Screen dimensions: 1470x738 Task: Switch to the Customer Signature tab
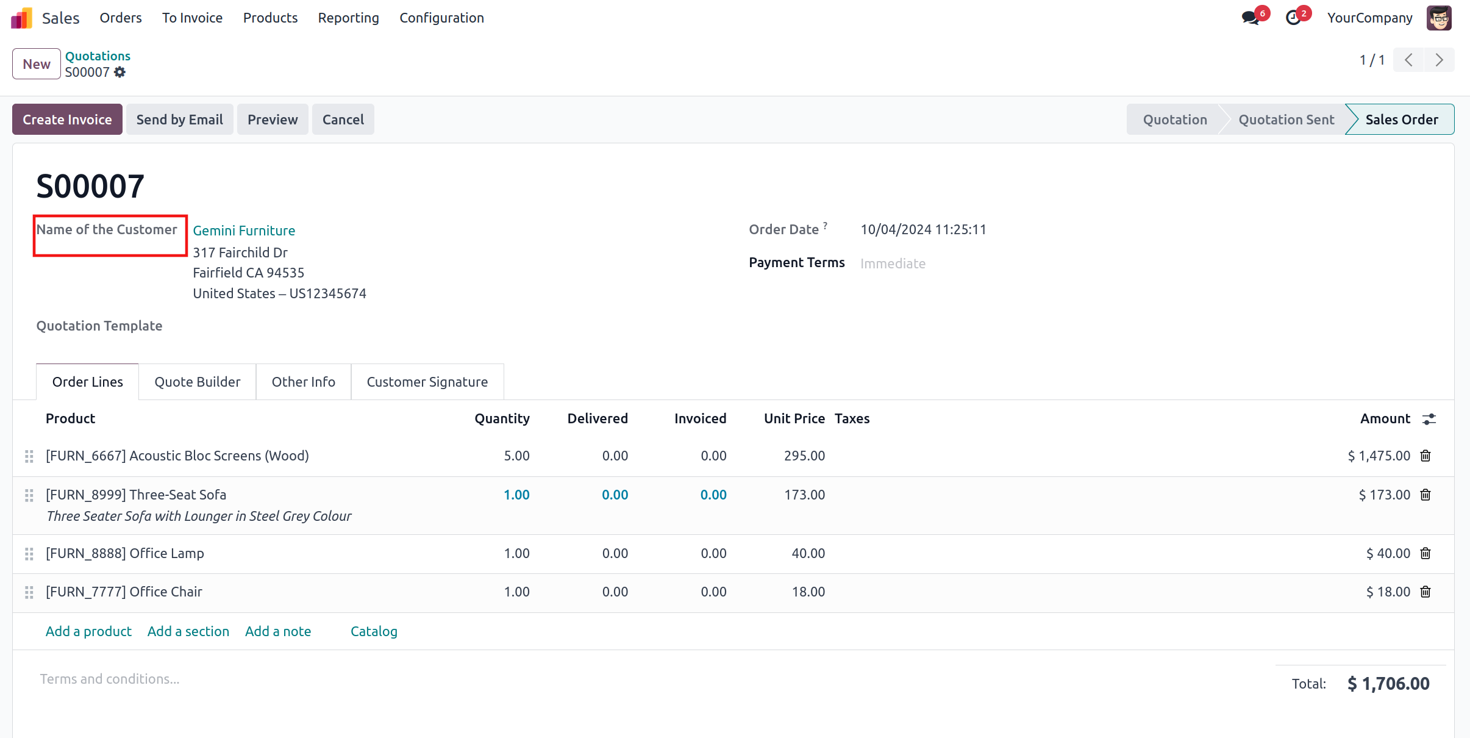tap(427, 382)
